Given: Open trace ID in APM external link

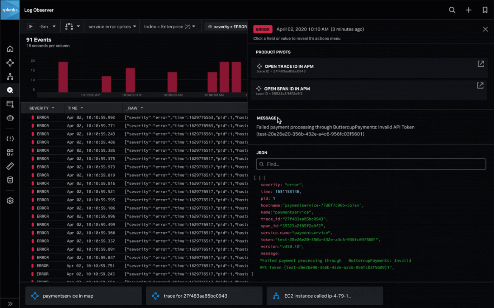Looking at the screenshot, I should coord(481,64).
